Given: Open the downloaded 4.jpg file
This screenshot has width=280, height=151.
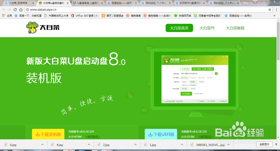Looking at the screenshot, I should coord(59,145).
